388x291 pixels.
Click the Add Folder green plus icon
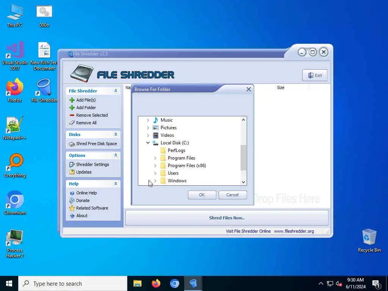coord(72,108)
